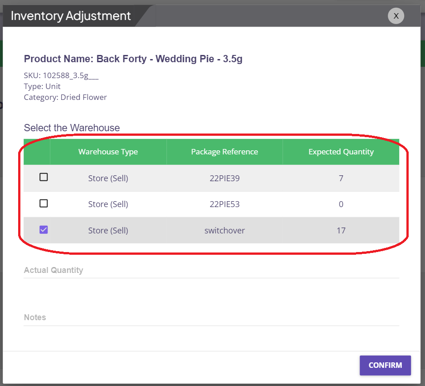This screenshot has height=386, width=425.
Task: Click the Category: Dried Flower text
Action: point(65,97)
